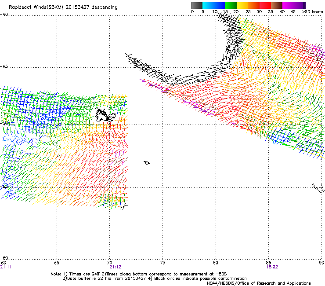
Task: Click the latitude label '-45'
Action: (x=4, y=66)
